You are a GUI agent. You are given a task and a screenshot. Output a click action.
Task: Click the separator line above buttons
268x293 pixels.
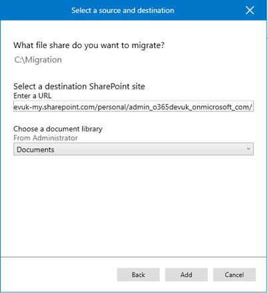[133, 257]
